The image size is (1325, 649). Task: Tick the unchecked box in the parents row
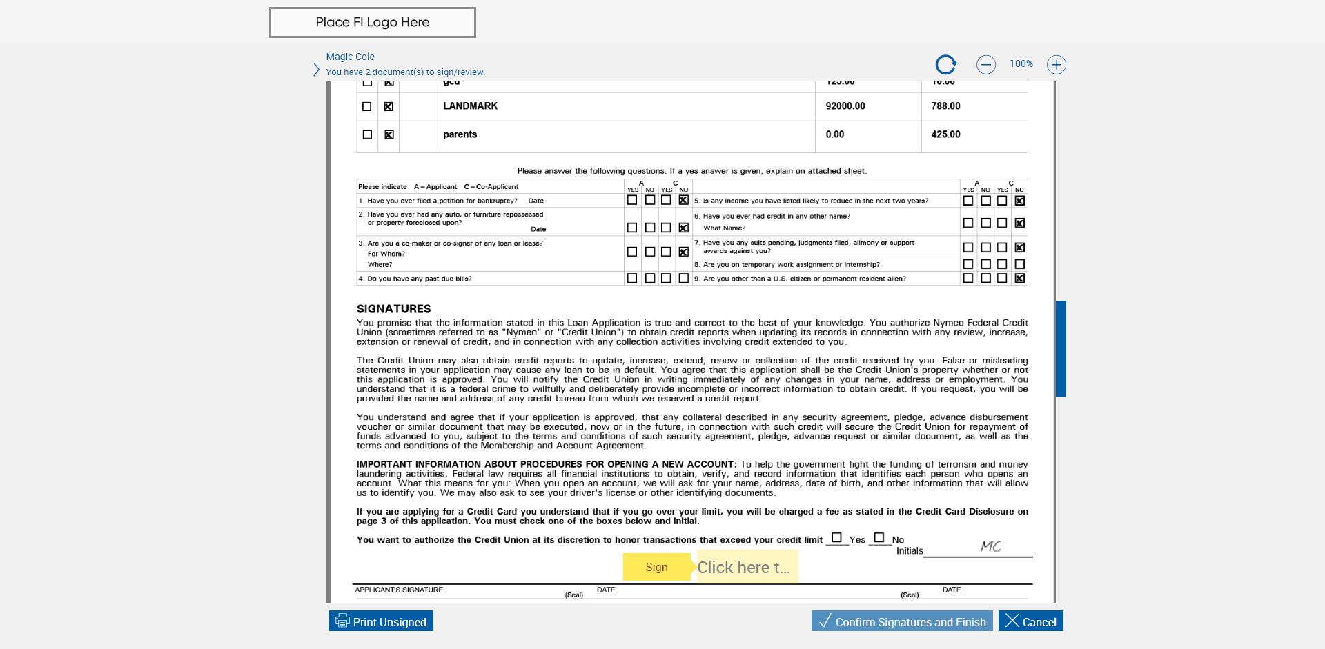tap(367, 134)
